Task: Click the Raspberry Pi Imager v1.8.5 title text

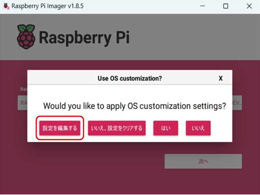Action: (48, 6)
